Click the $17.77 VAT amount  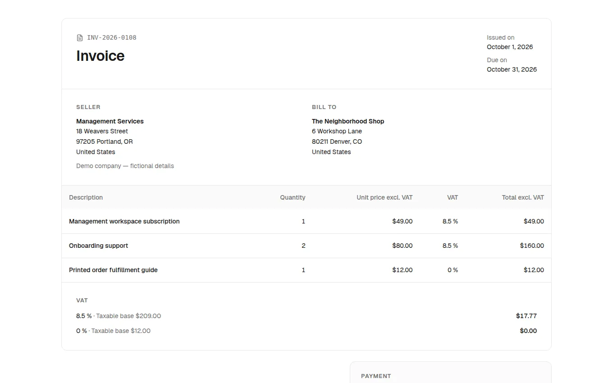pyautogui.click(x=526, y=316)
